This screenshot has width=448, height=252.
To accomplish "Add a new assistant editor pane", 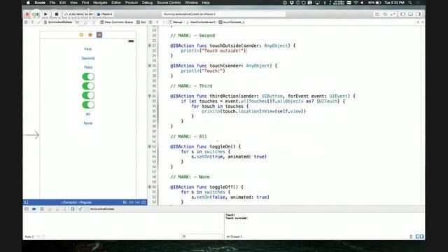I will pos(418,22).
